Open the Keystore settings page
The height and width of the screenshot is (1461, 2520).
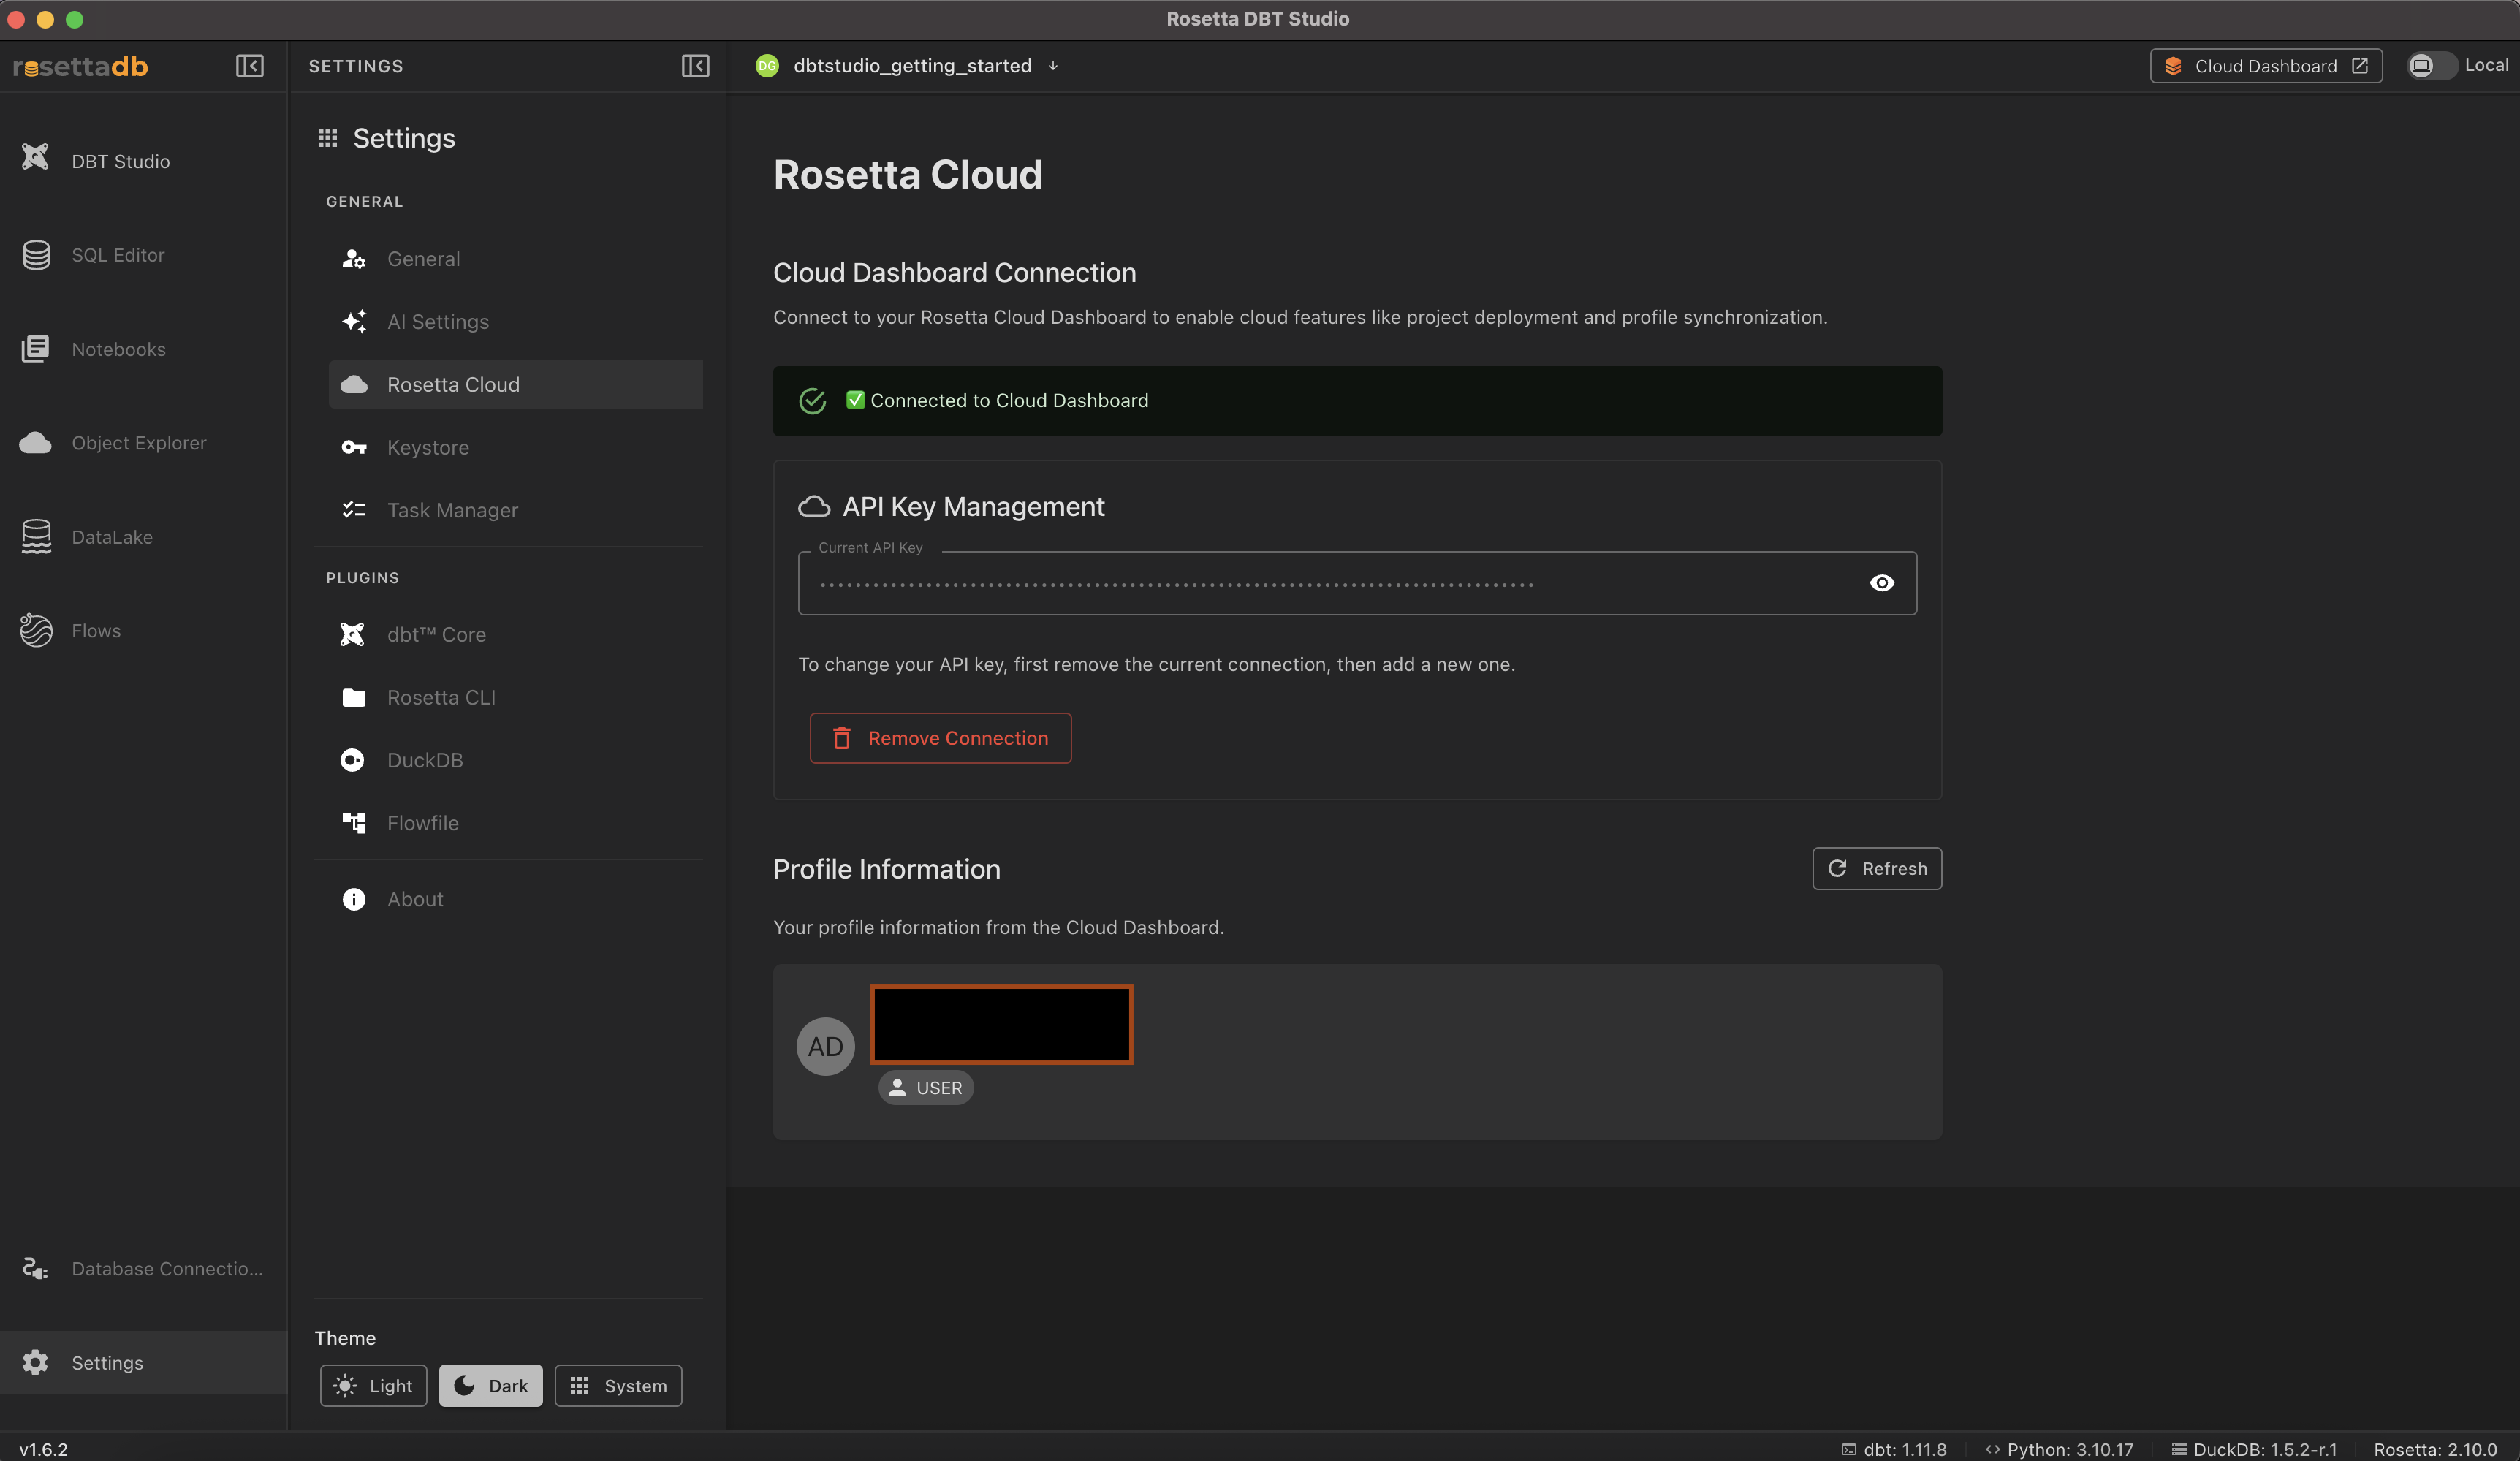tap(515, 447)
